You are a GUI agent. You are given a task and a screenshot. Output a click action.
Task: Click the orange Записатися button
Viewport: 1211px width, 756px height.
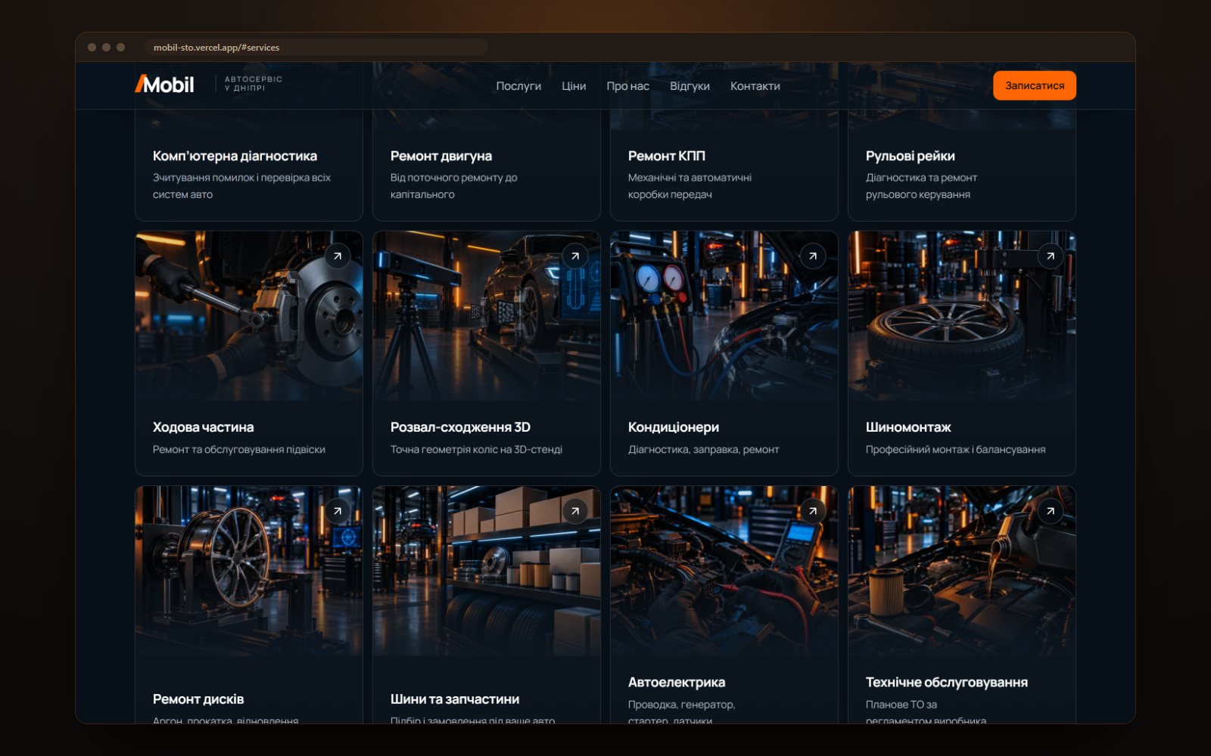click(x=1034, y=85)
